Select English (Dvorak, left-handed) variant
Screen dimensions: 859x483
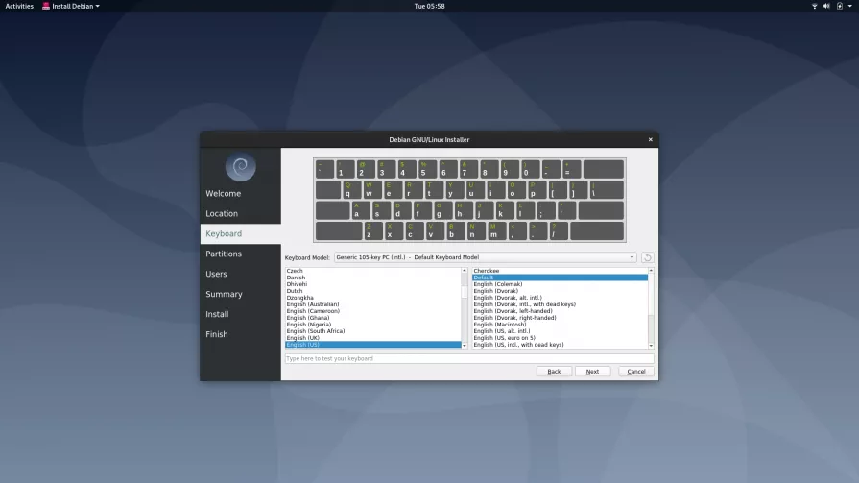(x=560, y=311)
